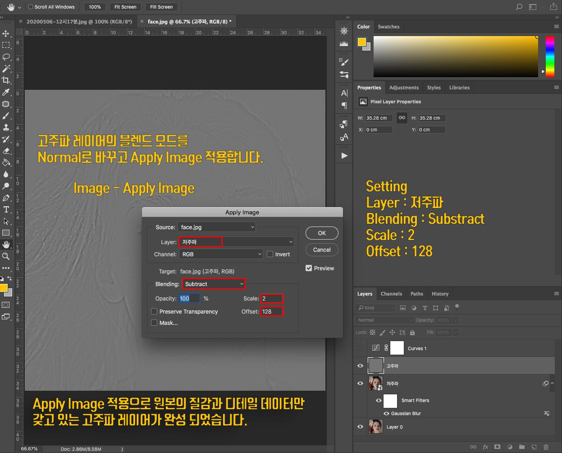This screenshot has height=453, width=562.
Task: Select the Rectangular Marquee tool
Action: tap(6, 45)
